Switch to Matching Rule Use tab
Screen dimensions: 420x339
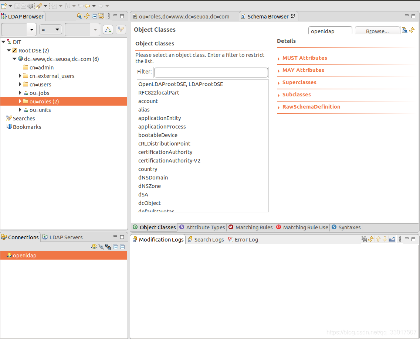(302, 227)
